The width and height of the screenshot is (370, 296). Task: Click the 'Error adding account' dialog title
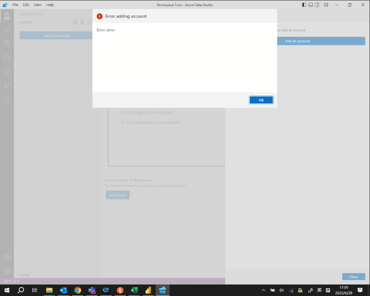126,16
